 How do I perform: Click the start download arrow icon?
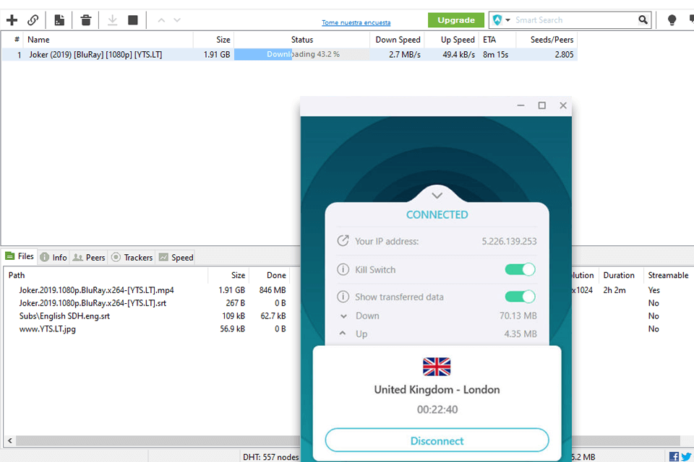pos(113,20)
